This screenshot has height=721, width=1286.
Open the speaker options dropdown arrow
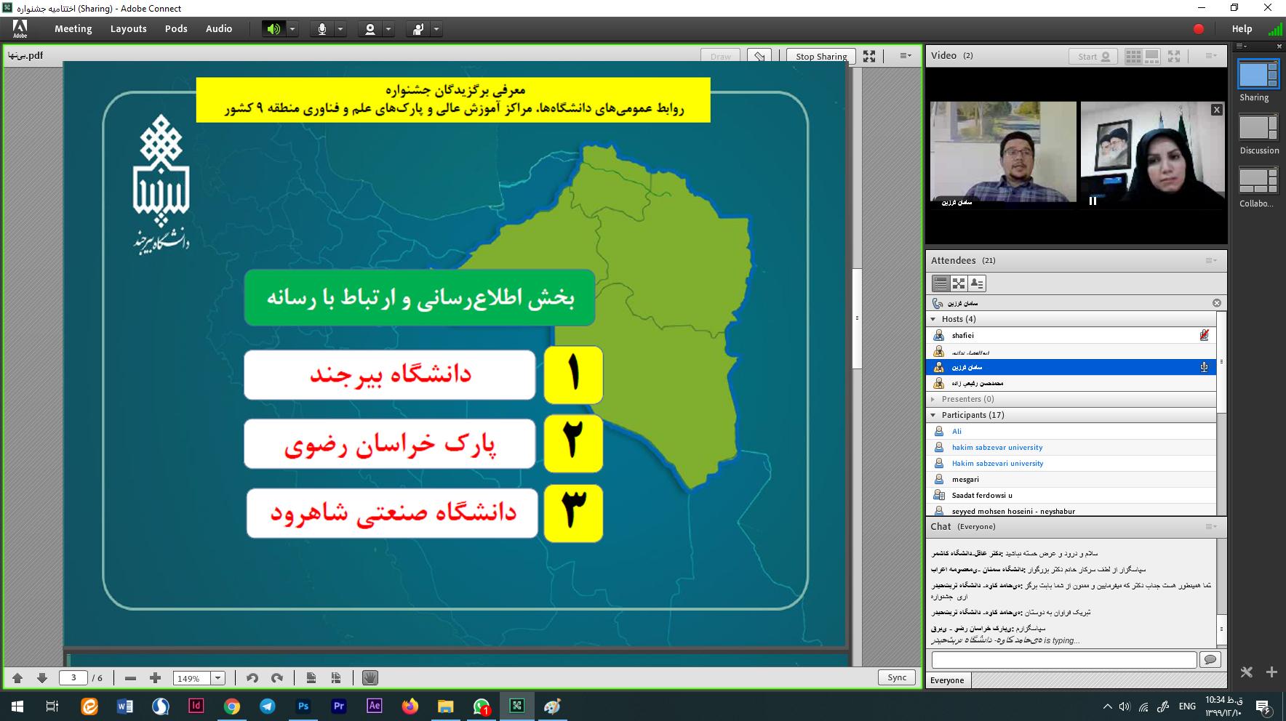pos(292,29)
